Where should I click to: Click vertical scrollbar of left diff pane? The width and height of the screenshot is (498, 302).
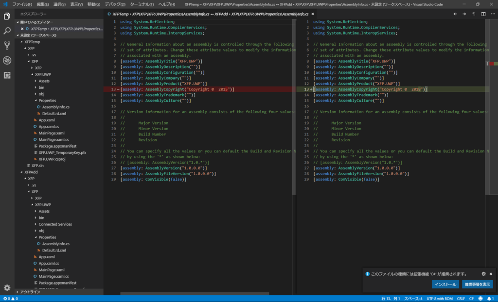pos(294,107)
